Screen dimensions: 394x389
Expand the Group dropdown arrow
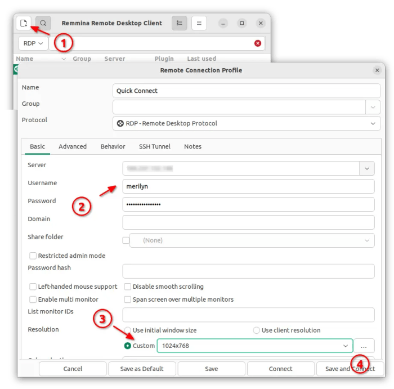coord(373,107)
